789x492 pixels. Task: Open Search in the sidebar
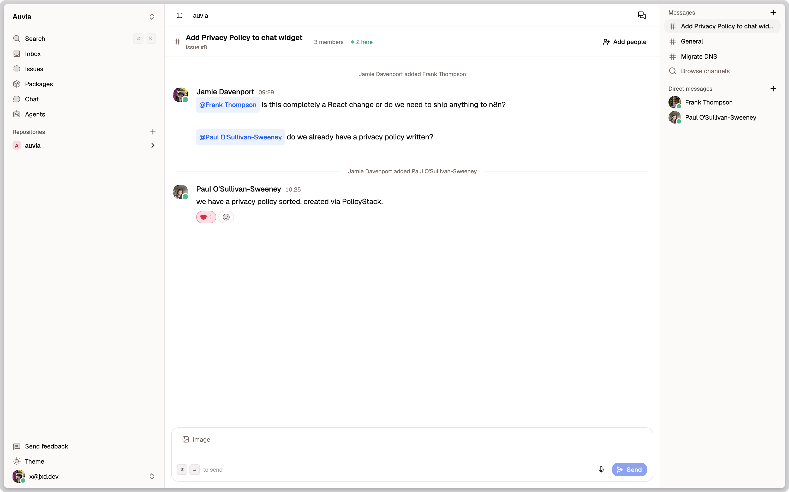click(x=84, y=39)
